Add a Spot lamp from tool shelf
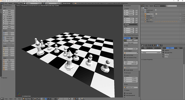This screenshot has height=100, width=185. pos(9,52)
